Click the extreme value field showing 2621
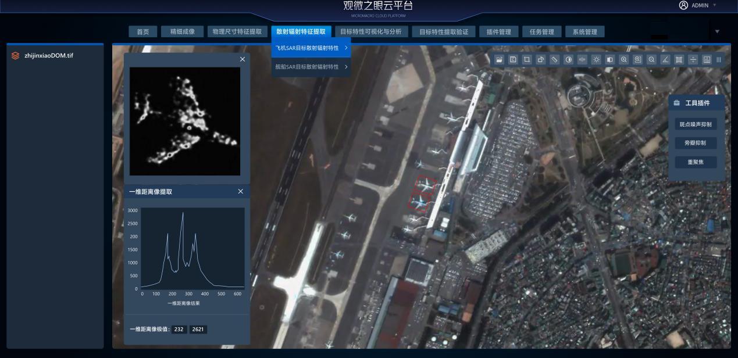The image size is (738, 358). coord(198,330)
